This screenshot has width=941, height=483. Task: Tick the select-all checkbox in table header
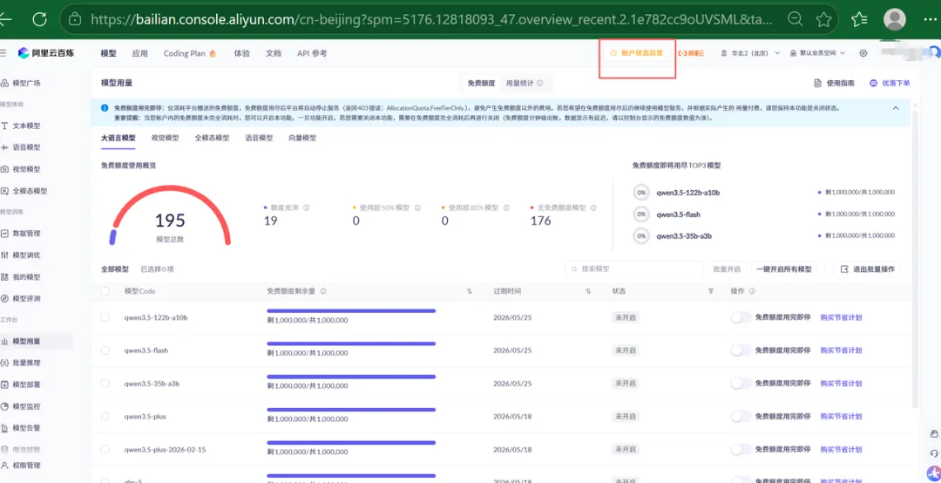click(x=105, y=291)
